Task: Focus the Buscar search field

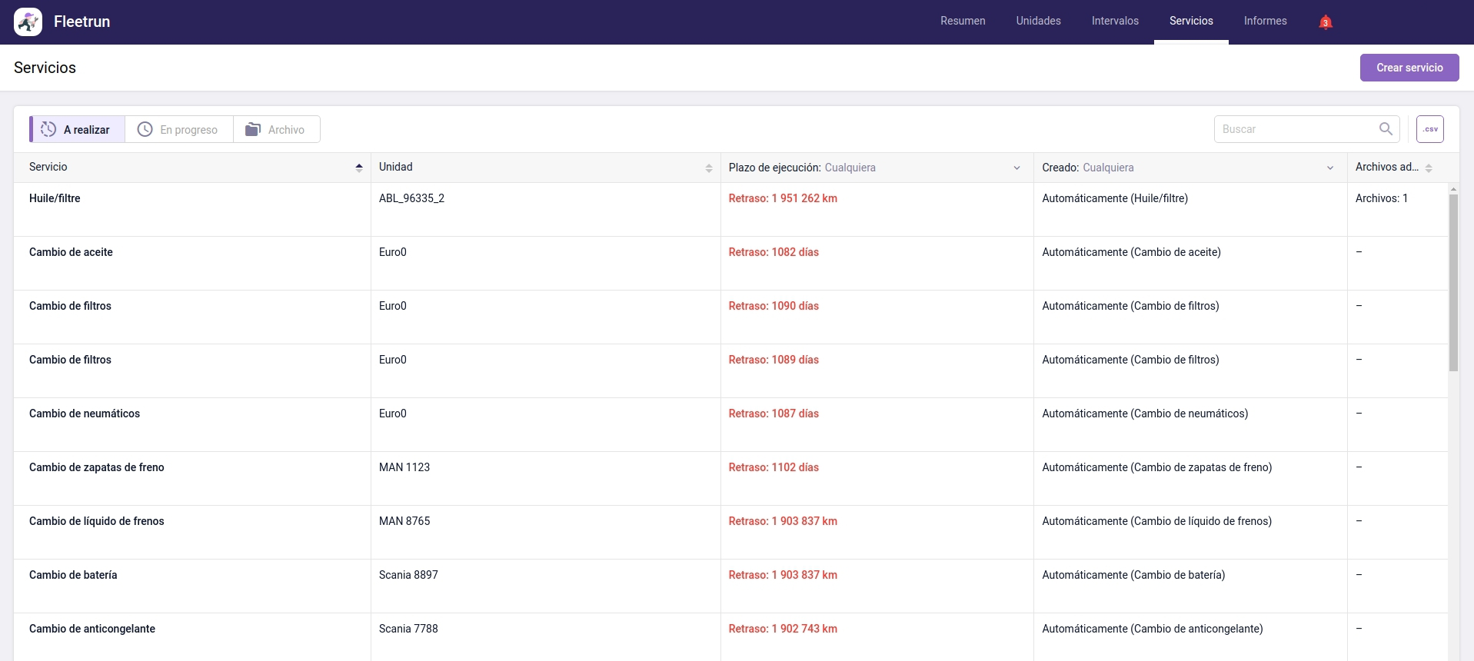Action: click(1296, 129)
